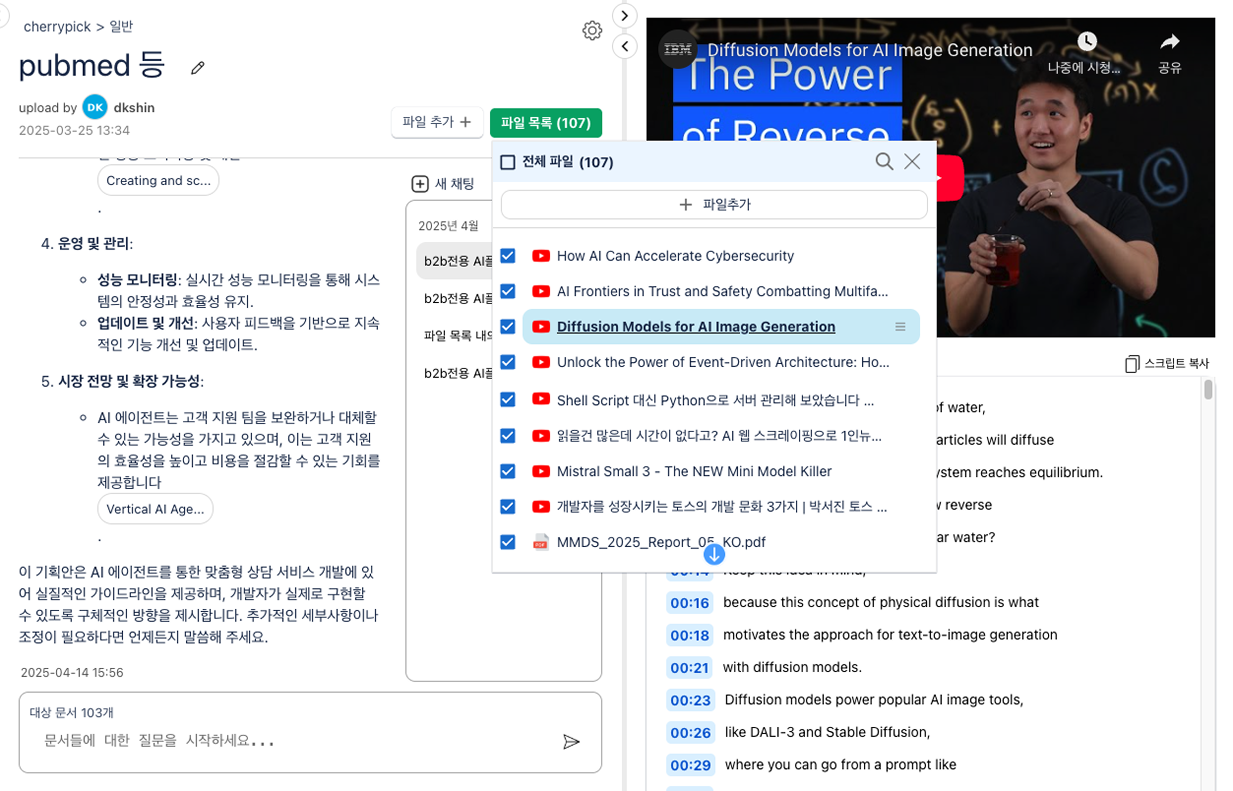This screenshot has height=791, width=1233.
Task: Select Mistral Small 3 file entry
Action: coord(693,471)
